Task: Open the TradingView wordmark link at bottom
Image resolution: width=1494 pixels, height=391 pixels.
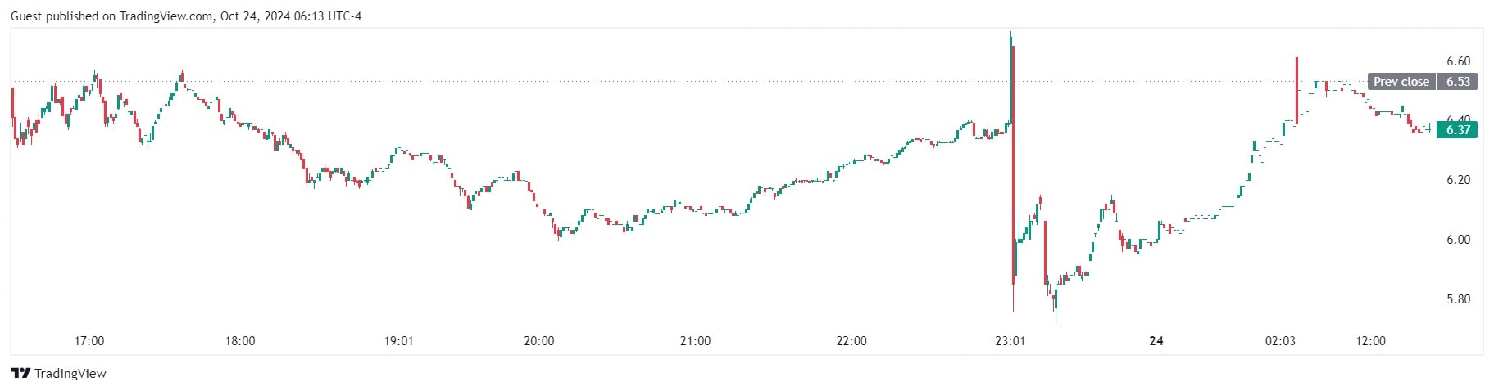Action: pos(70,374)
